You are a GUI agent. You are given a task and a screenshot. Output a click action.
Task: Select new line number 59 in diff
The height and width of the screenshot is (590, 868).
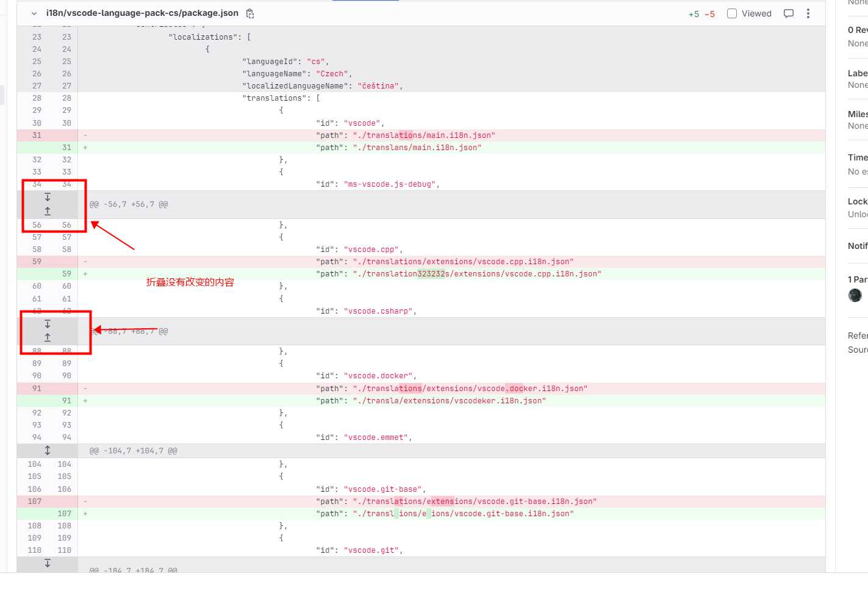coord(66,274)
